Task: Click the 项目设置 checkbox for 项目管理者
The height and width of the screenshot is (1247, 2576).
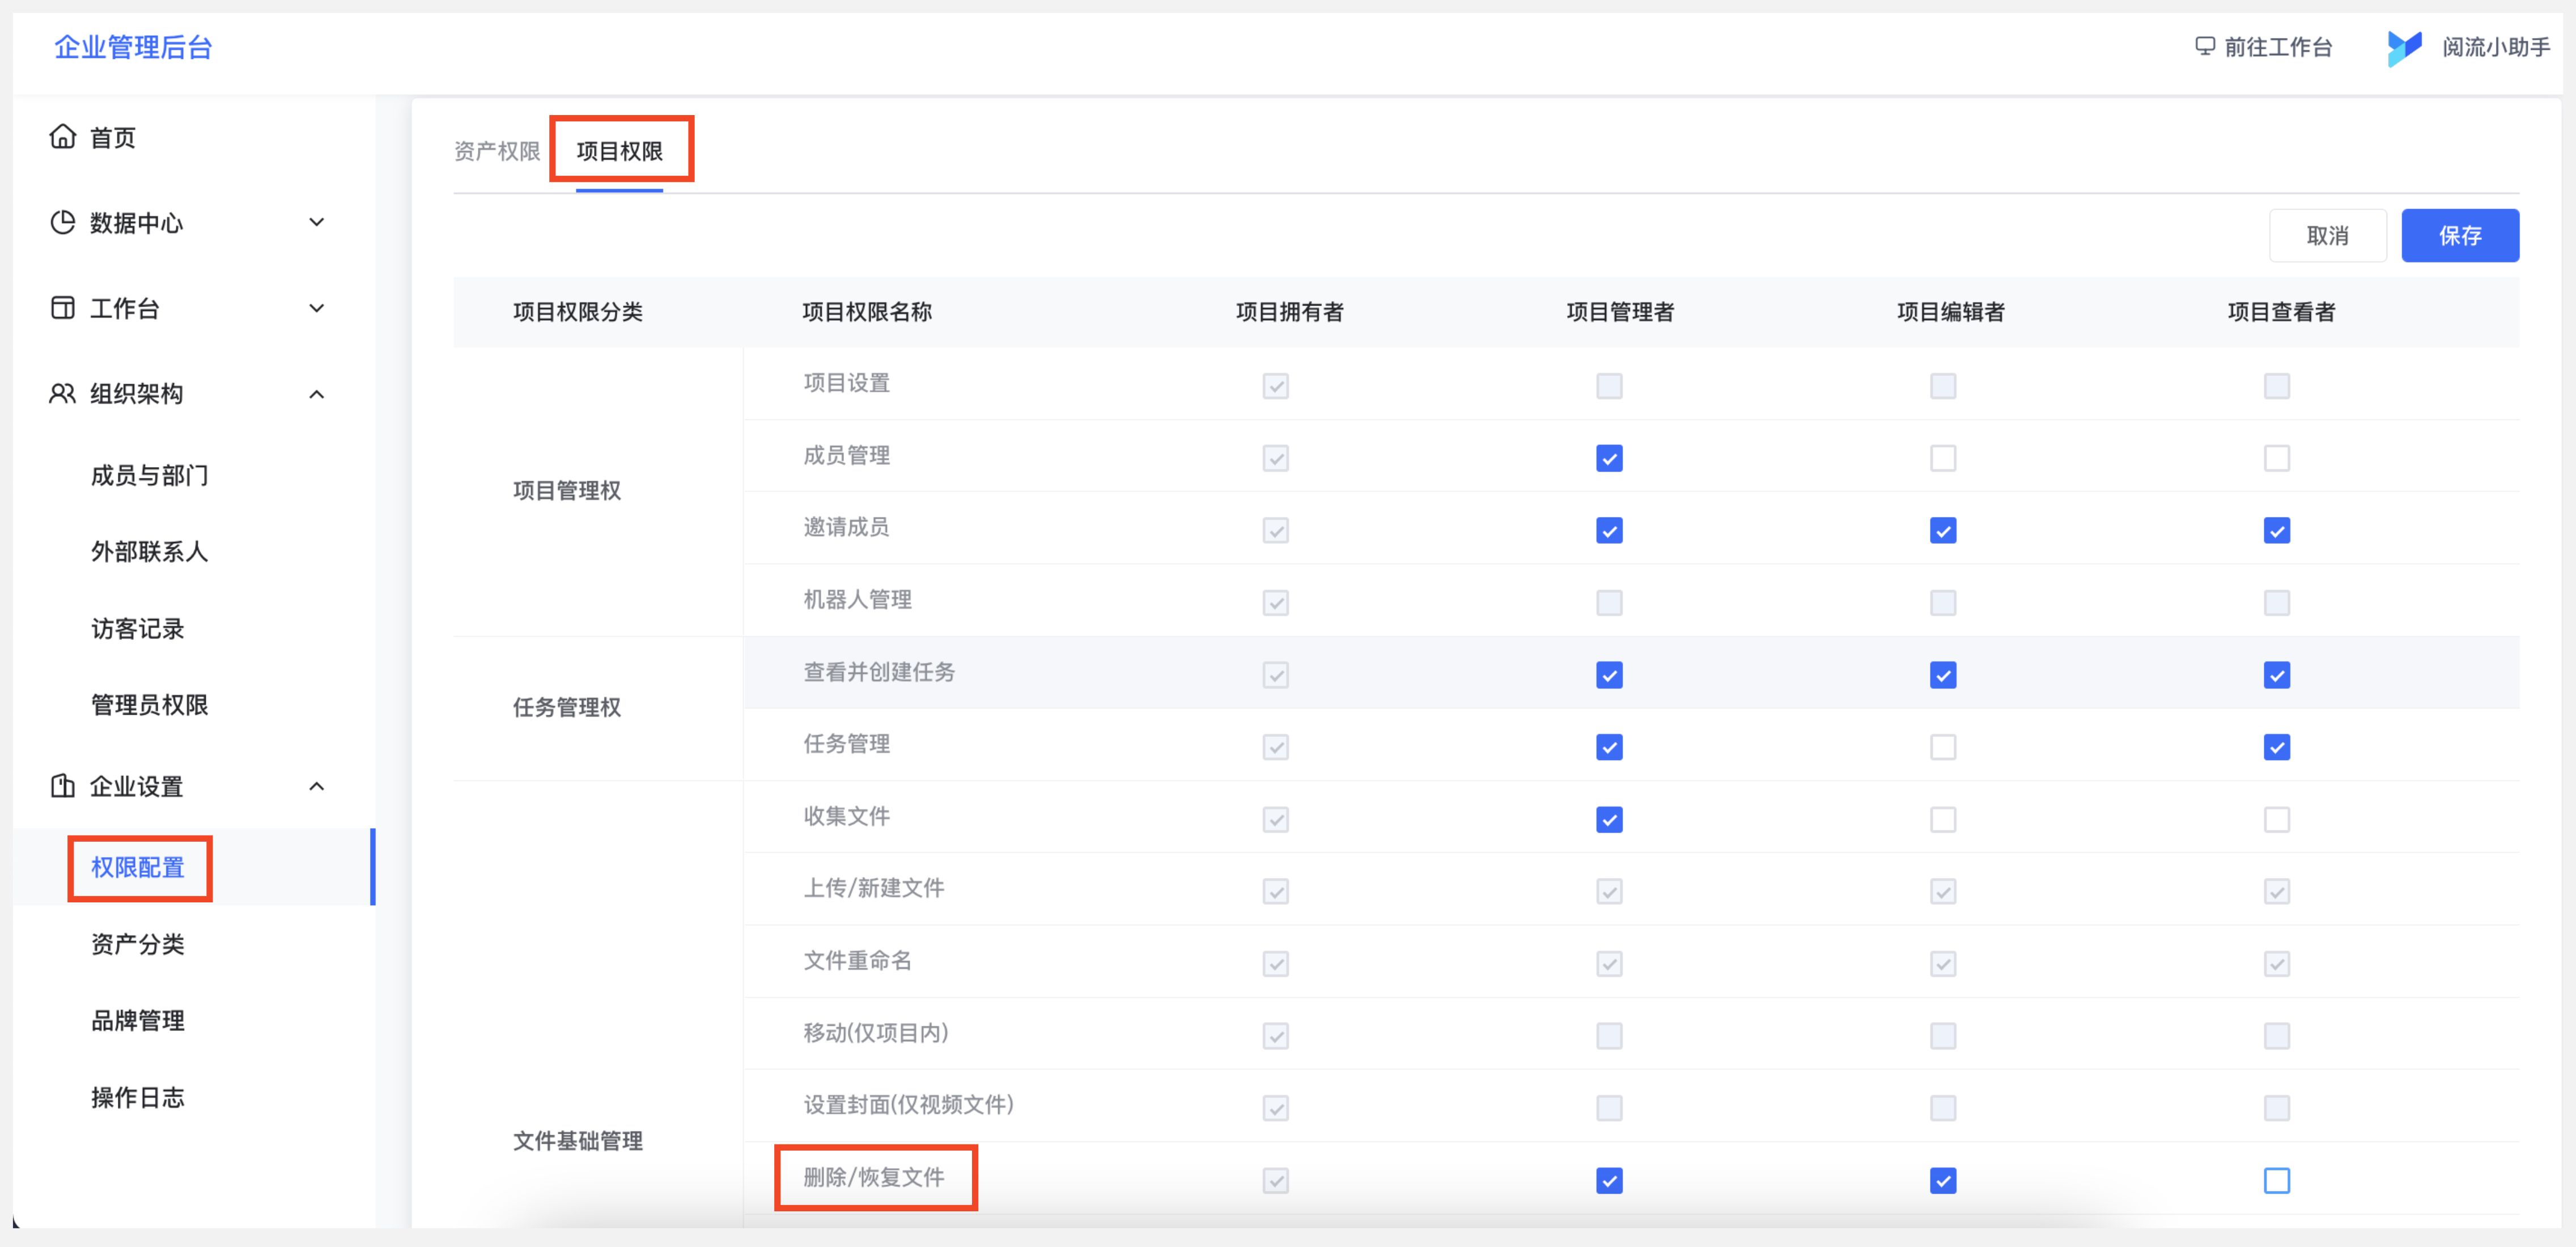Action: 1609,386
